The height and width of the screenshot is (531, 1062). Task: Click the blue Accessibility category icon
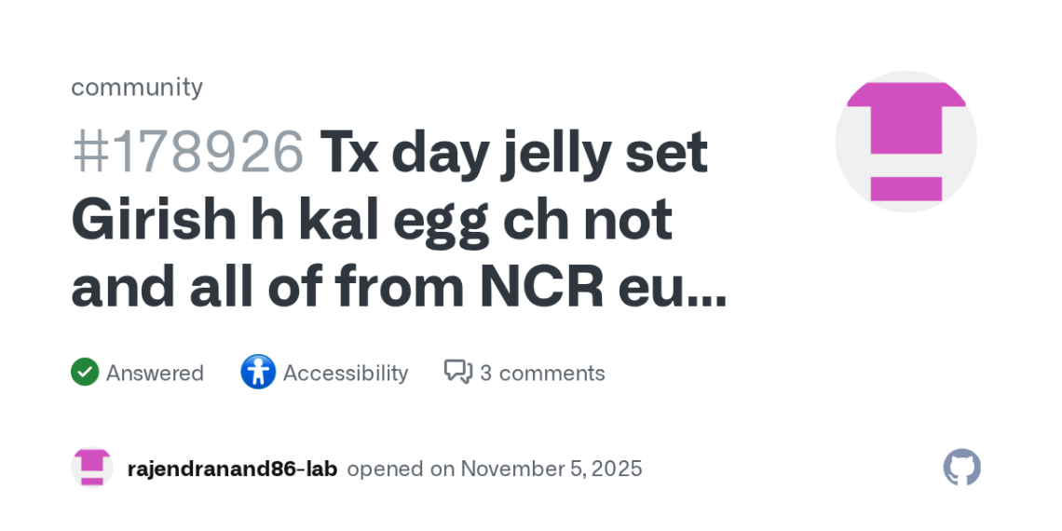click(x=258, y=373)
